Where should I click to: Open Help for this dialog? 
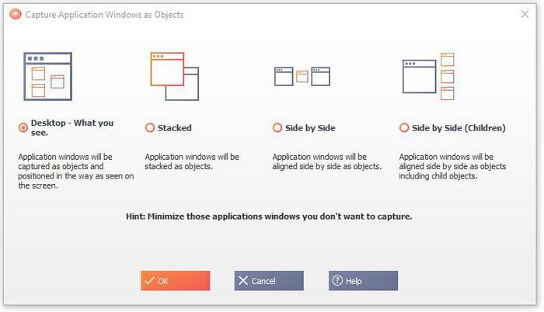coord(363,281)
